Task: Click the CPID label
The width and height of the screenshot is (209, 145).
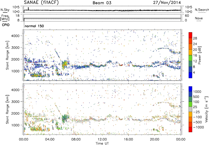Action: coord(6,25)
